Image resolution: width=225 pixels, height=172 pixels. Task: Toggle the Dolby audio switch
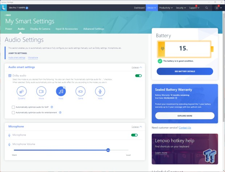pos(138,76)
